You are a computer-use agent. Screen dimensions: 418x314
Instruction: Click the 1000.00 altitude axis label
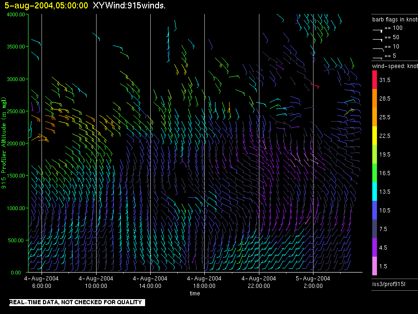click(x=16, y=208)
